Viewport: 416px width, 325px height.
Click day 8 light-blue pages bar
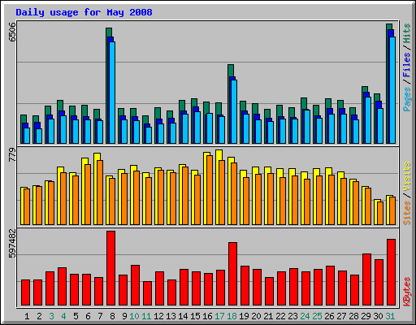[x=112, y=93]
